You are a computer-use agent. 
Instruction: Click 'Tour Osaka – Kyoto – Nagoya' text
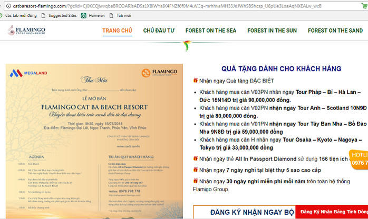320,140
